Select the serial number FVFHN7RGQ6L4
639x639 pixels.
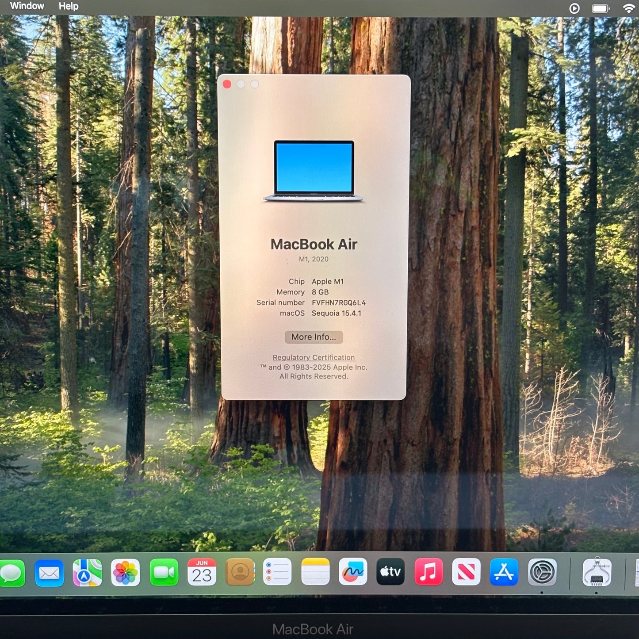[339, 302]
